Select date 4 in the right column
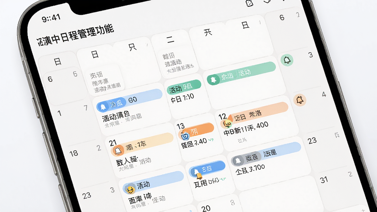The image size is (377, 212). click(324, 94)
